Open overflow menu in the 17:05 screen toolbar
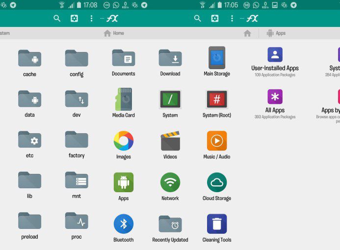The image size is (340, 250). (232, 19)
